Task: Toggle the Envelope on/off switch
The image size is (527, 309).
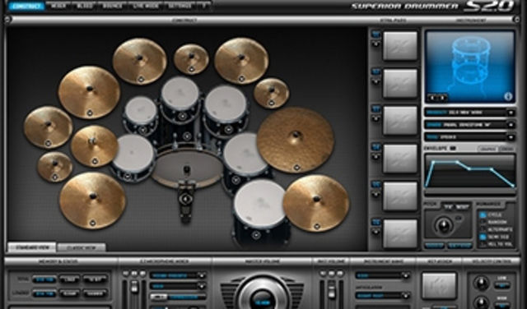Action: [x=453, y=148]
